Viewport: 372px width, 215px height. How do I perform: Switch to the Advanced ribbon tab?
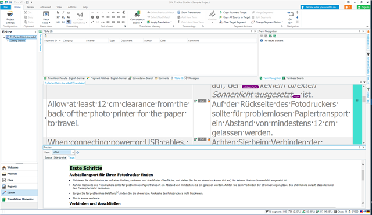coord(45,7)
